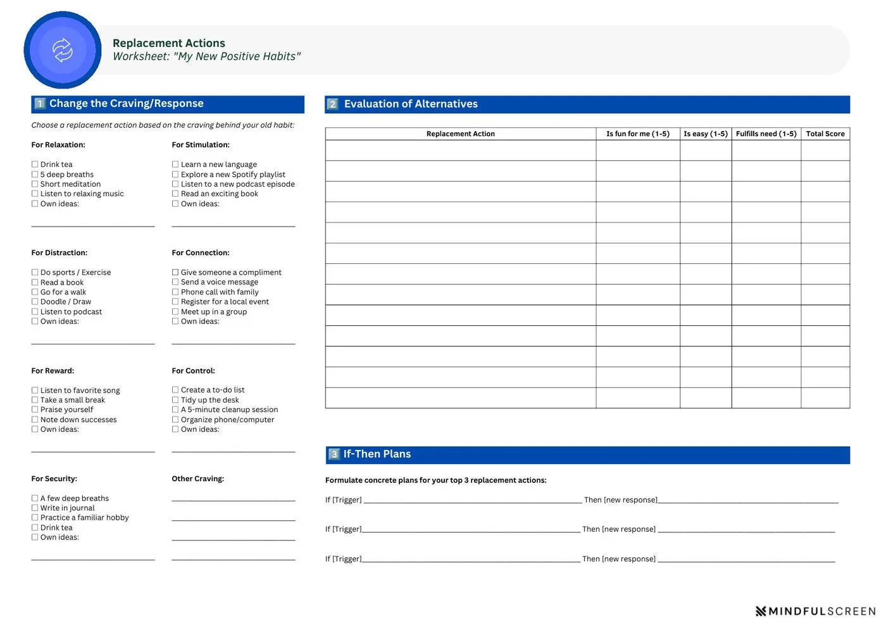Click the "Is fun for me (1-5)" header
The image size is (886, 626).
[638, 134]
